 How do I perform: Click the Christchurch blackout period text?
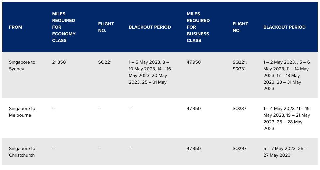point(285,152)
